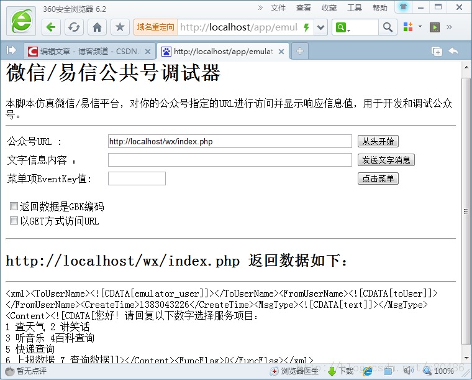Switch to the CSDN 编辑文章 tab
The height and width of the screenshot is (380, 472).
point(89,52)
